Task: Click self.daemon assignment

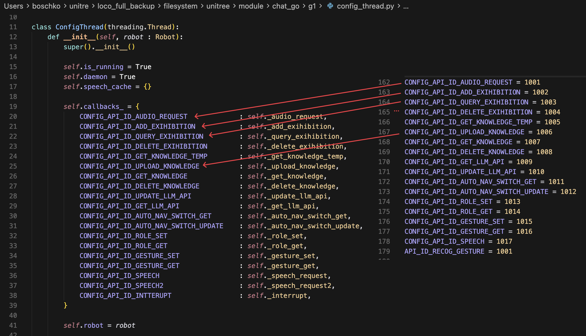Action: pyautogui.click(x=99, y=77)
